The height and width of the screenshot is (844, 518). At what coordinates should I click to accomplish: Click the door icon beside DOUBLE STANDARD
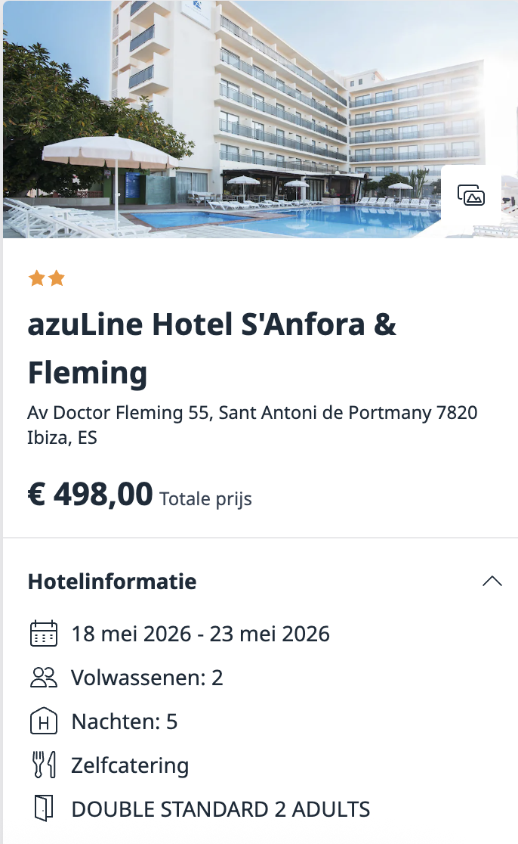point(45,808)
